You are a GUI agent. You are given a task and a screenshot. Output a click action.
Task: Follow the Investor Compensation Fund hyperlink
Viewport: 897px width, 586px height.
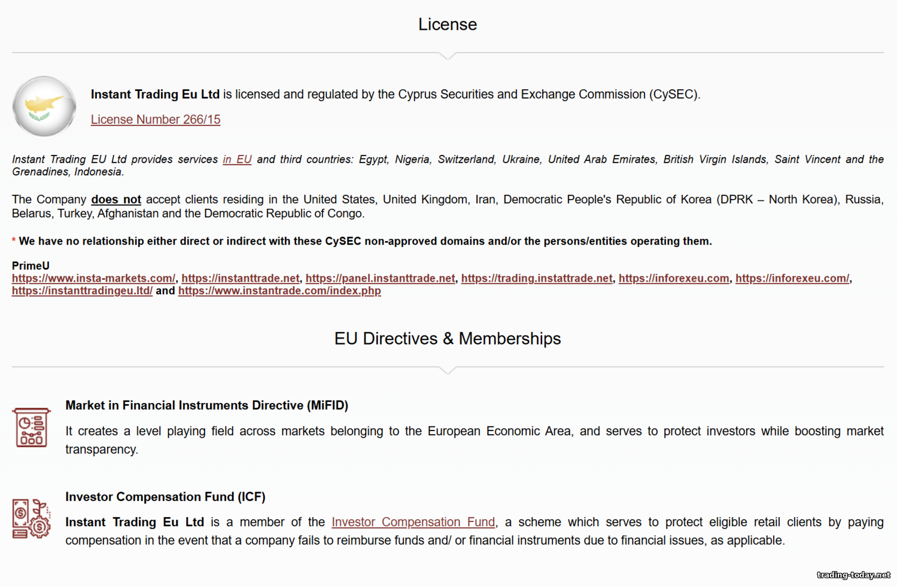tap(413, 522)
